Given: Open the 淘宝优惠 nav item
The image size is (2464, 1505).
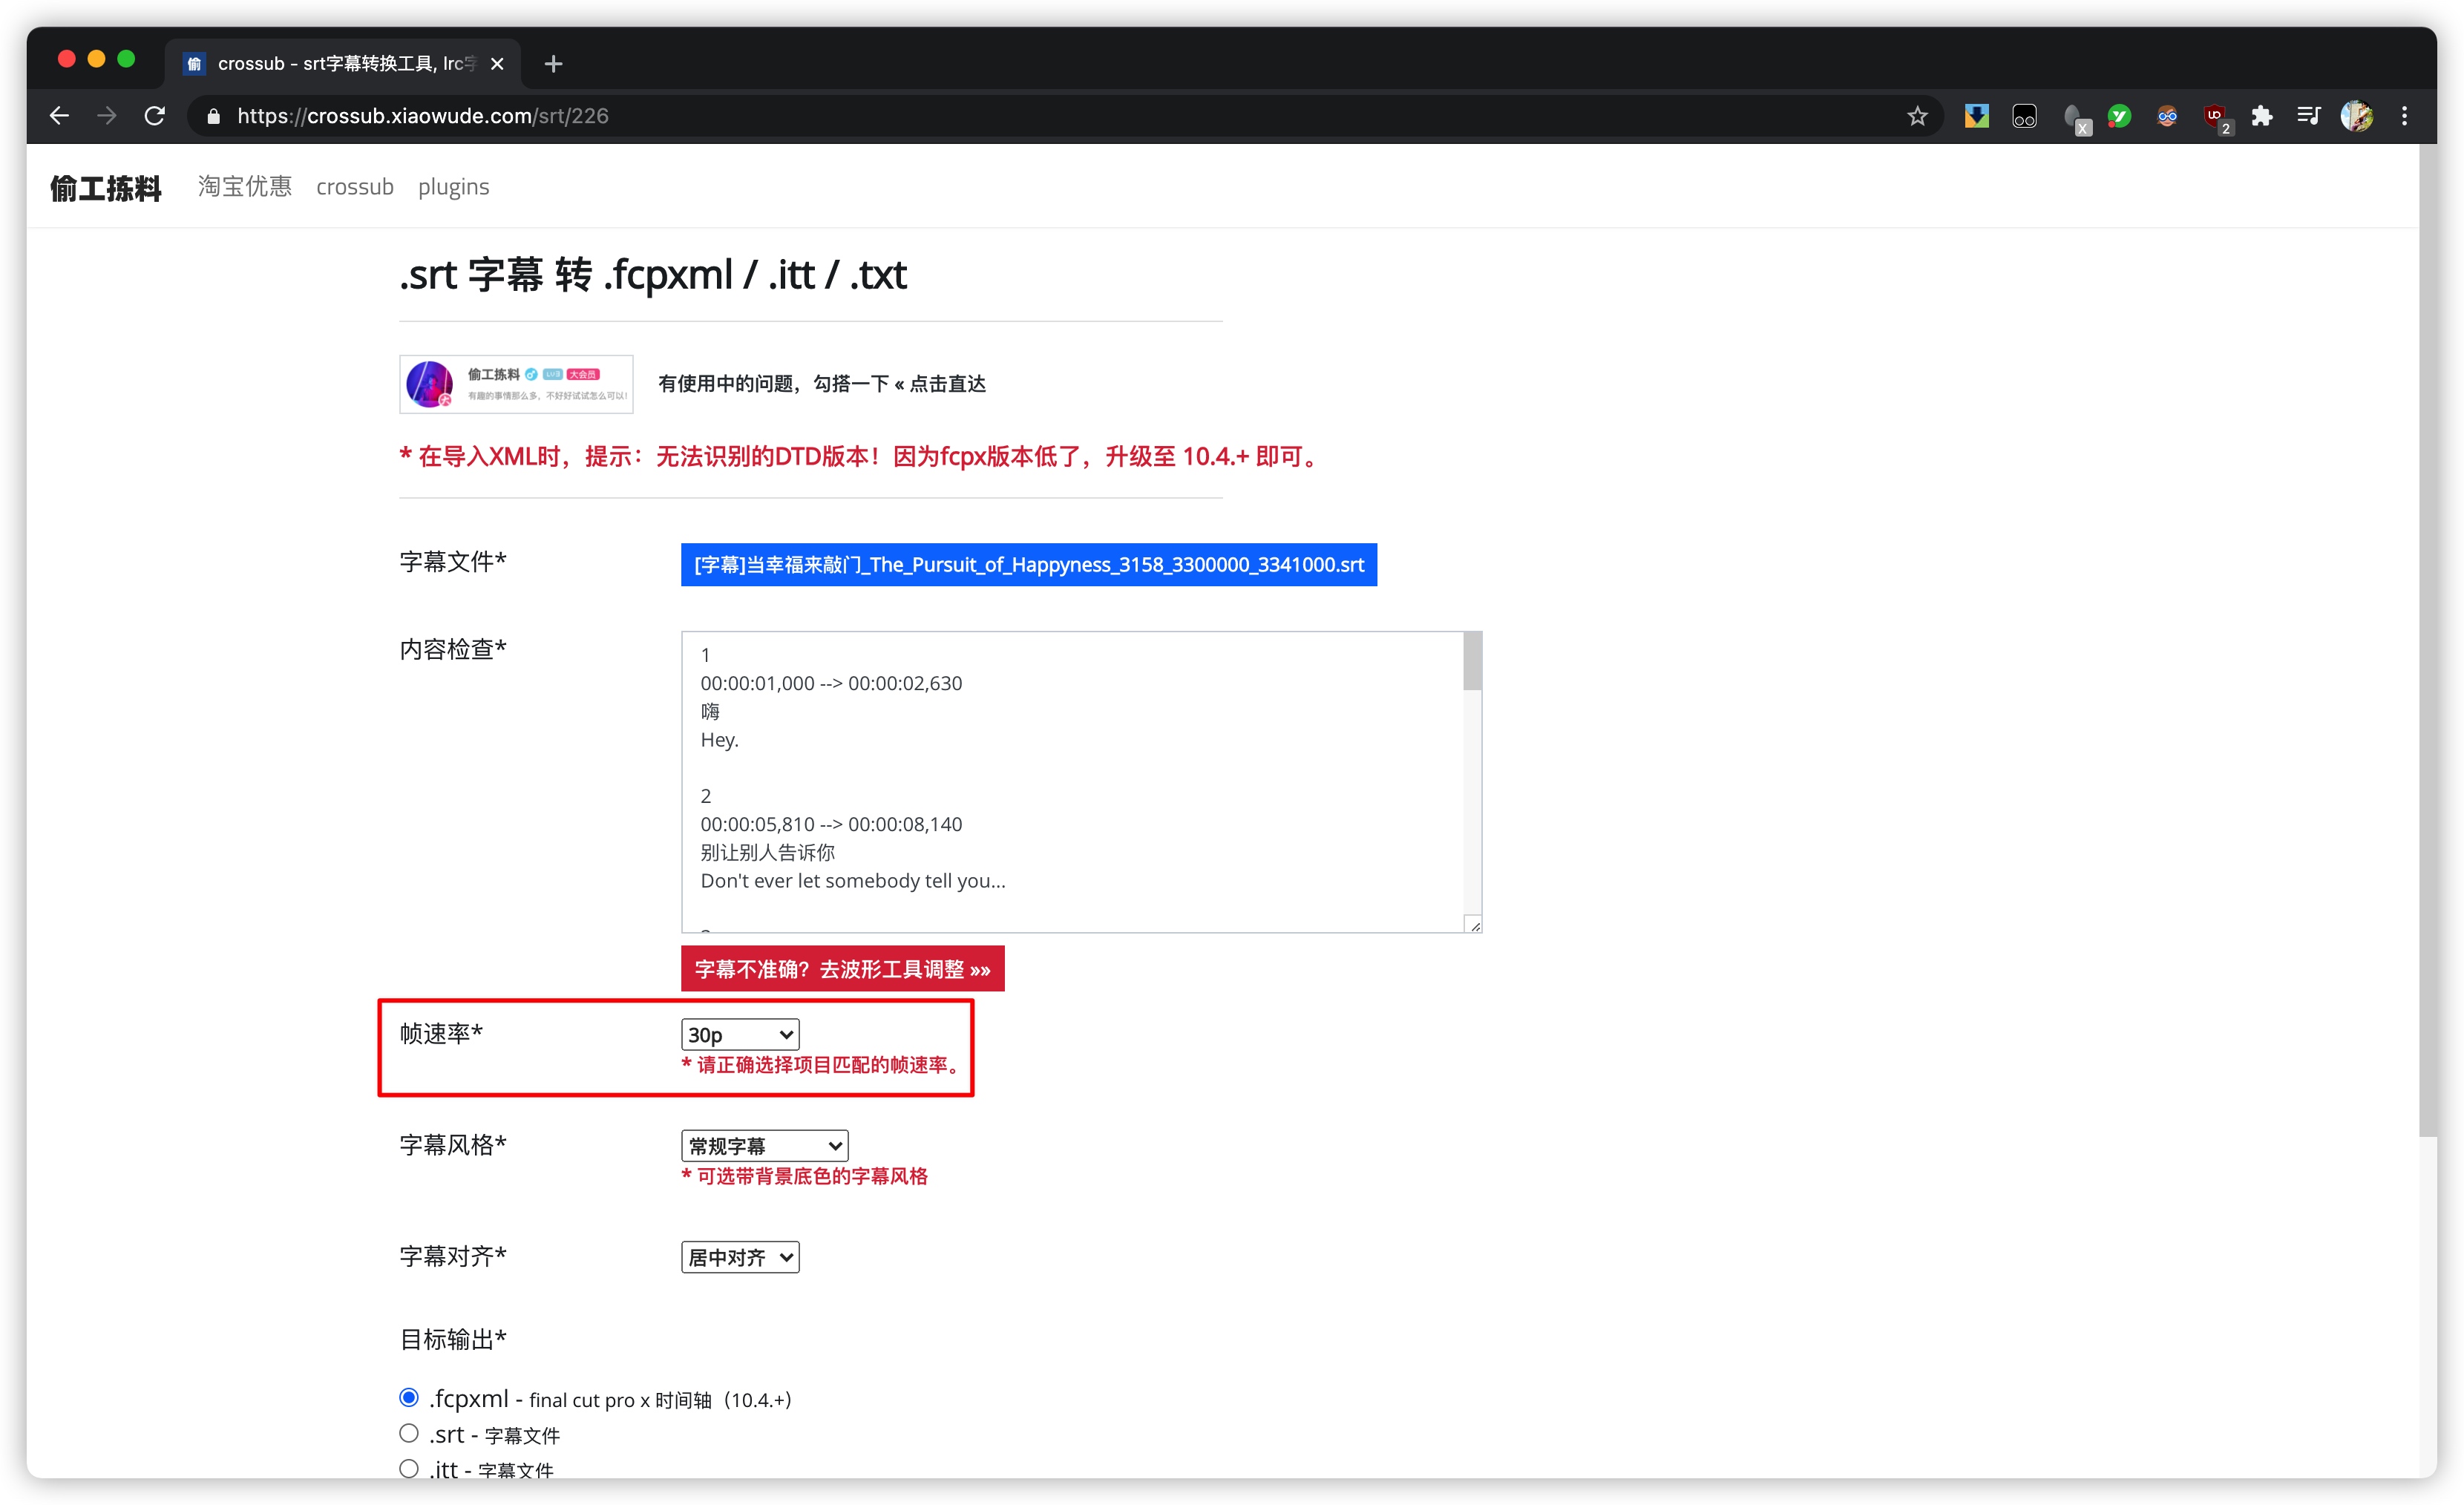Looking at the screenshot, I should pyautogui.click(x=245, y=187).
